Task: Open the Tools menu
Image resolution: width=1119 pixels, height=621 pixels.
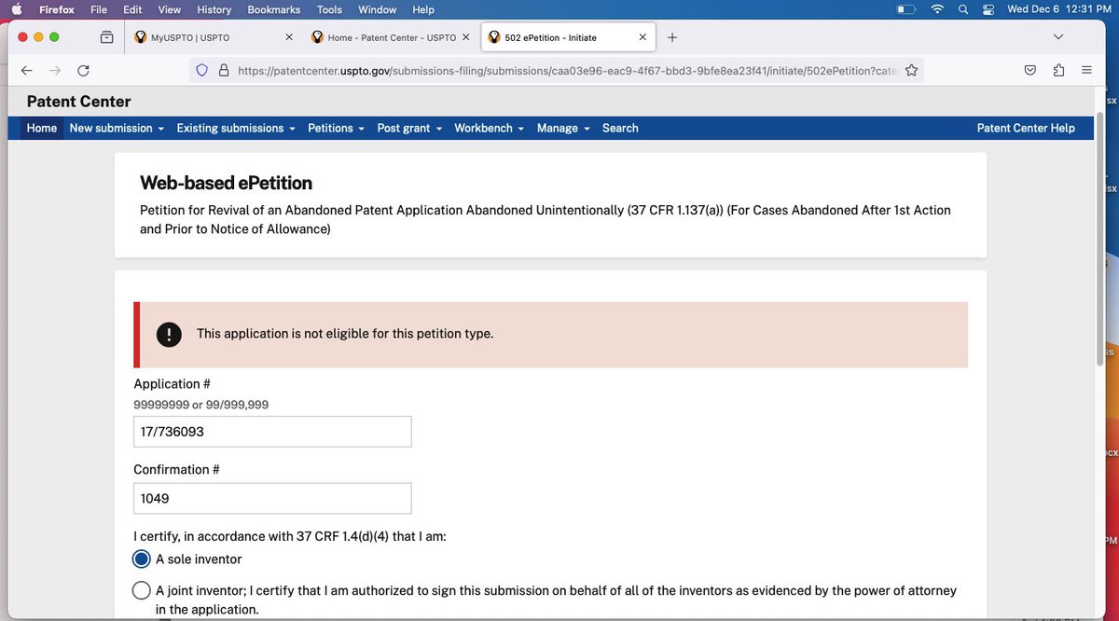Action: point(329,9)
